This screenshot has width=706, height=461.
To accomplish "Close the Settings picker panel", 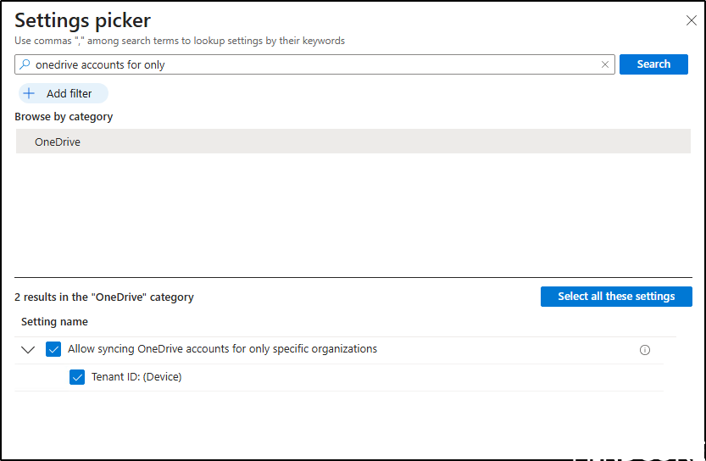I will (691, 21).
